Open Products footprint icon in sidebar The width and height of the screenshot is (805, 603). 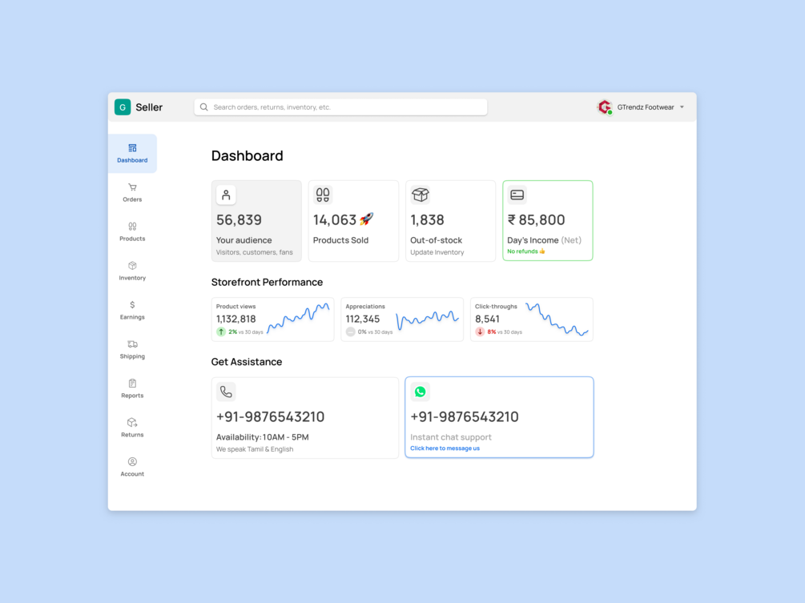(x=132, y=227)
